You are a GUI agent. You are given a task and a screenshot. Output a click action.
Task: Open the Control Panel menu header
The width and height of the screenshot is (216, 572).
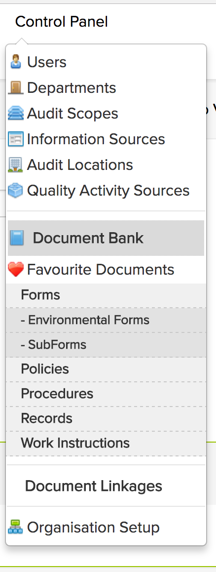pos(61,22)
